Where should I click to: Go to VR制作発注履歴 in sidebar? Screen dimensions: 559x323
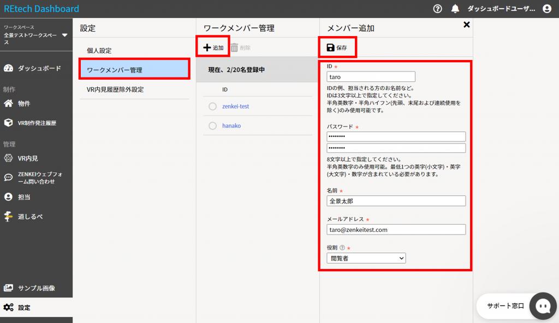pos(37,123)
